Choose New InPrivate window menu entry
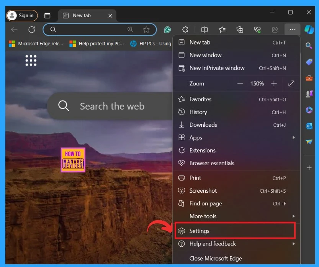This screenshot has height=267, width=319. [217, 68]
